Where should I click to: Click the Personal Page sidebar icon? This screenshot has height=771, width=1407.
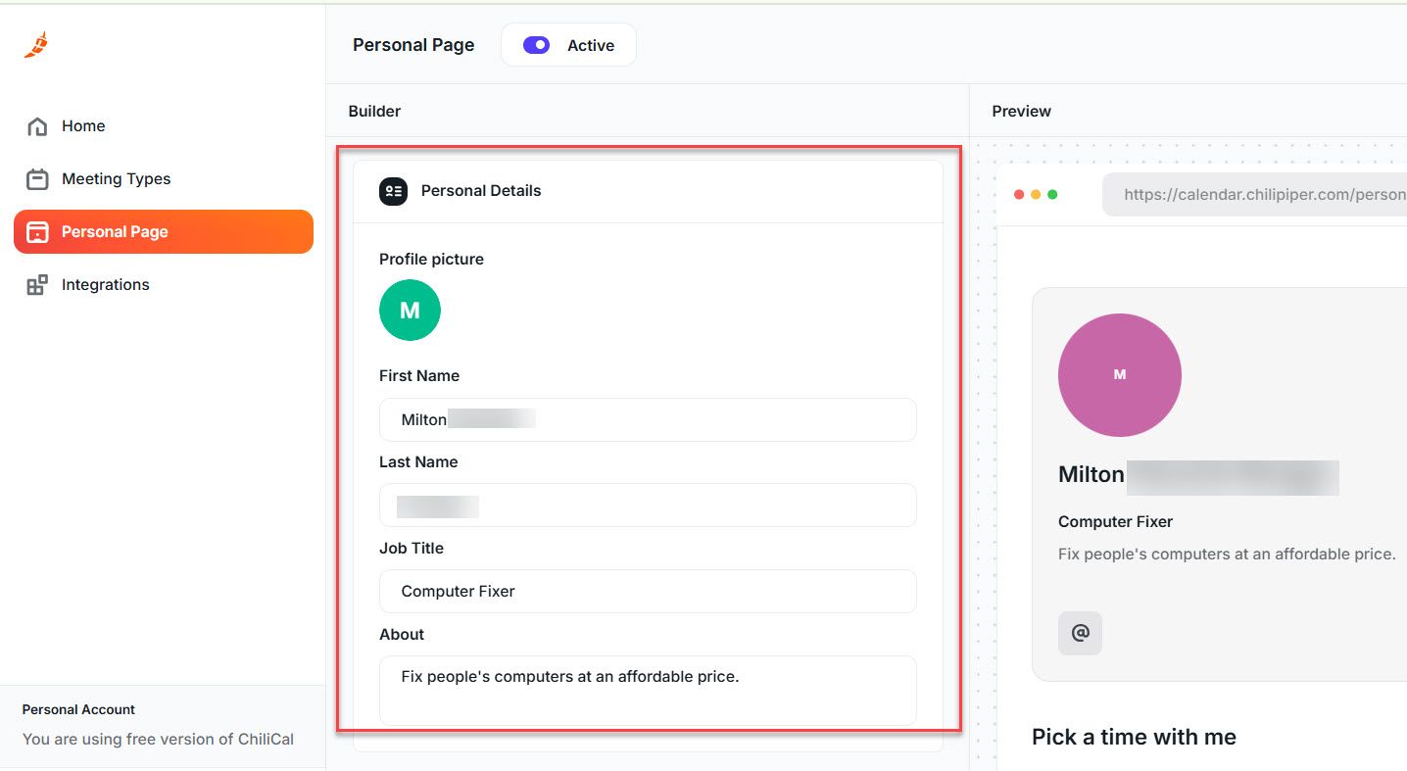point(37,231)
